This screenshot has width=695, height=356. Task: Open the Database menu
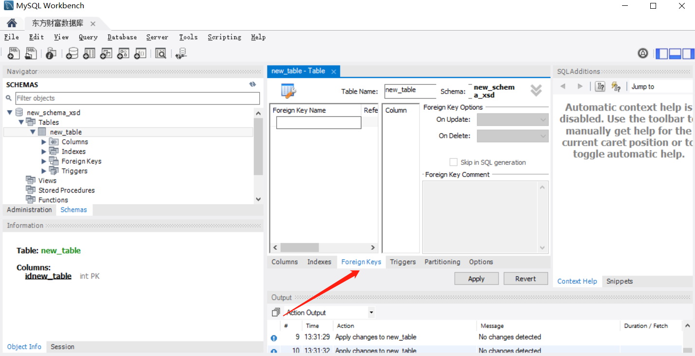[x=122, y=37]
